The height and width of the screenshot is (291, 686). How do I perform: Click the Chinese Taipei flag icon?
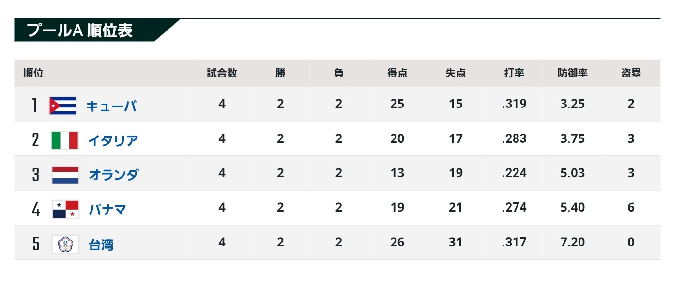coord(65,244)
